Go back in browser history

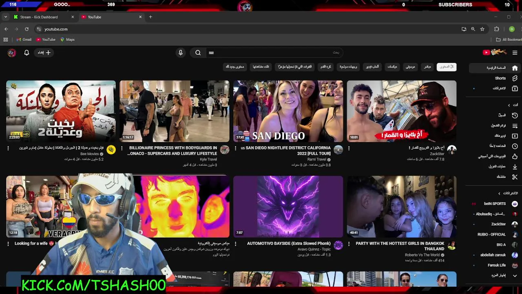[6, 29]
